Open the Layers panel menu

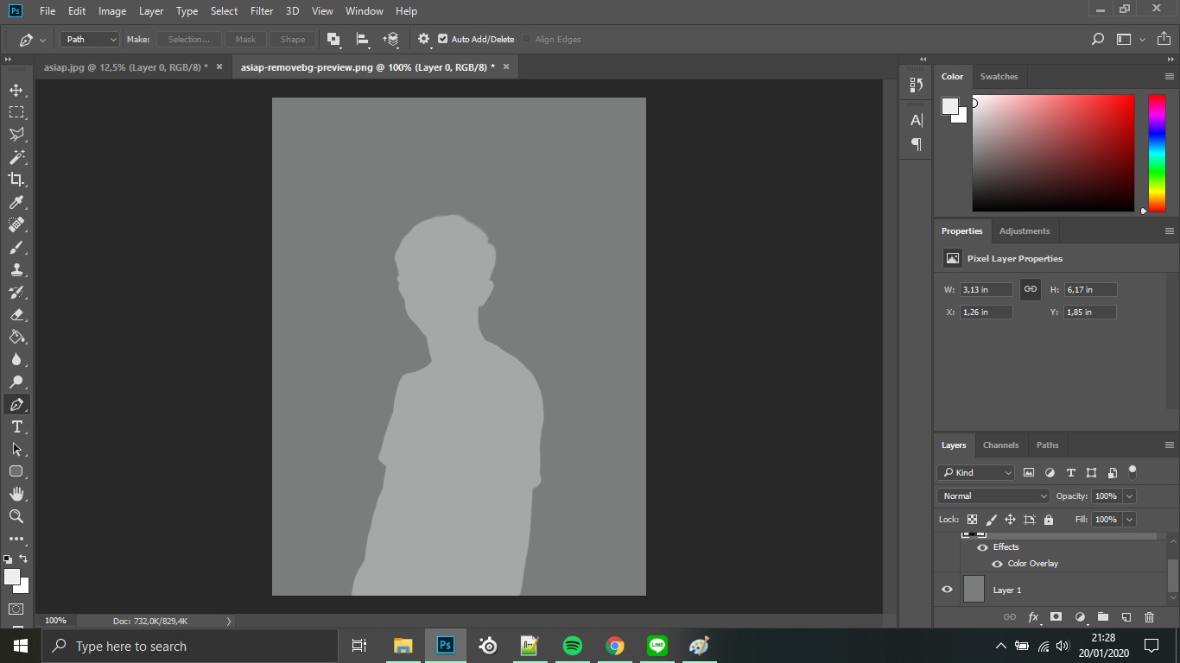pyautogui.click(x=1170, y=445)
